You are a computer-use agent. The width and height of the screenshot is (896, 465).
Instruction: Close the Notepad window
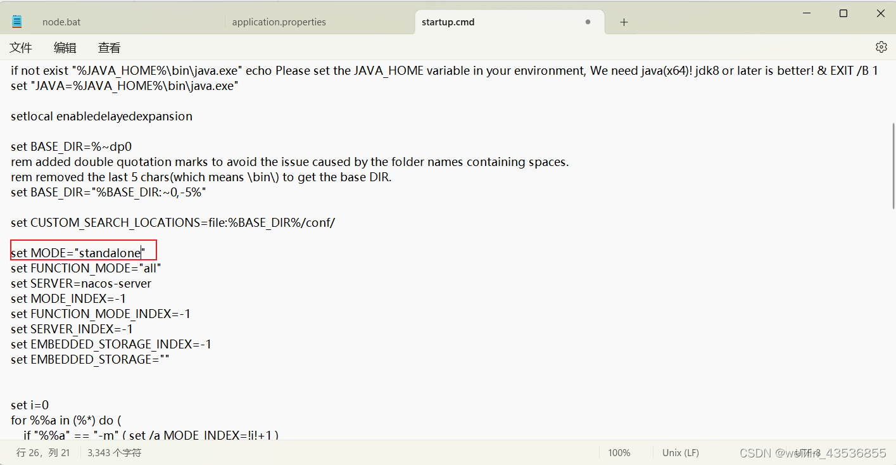click(x=881, y=13)
